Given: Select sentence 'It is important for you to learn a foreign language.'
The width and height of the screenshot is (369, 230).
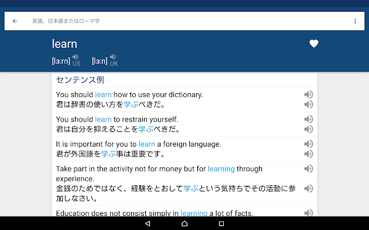Looking at the screenshot, I should (138, 144).
